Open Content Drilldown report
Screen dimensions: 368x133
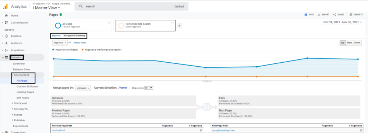tap(28, 86)
